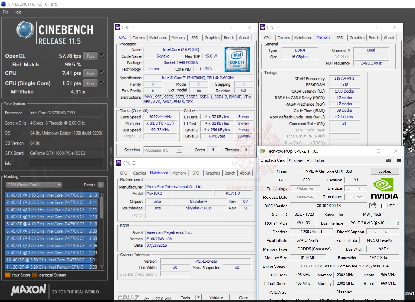Close the TechPowerUp GPU-Z window
This screenshot has width=415, height=302.
[396, 151]
